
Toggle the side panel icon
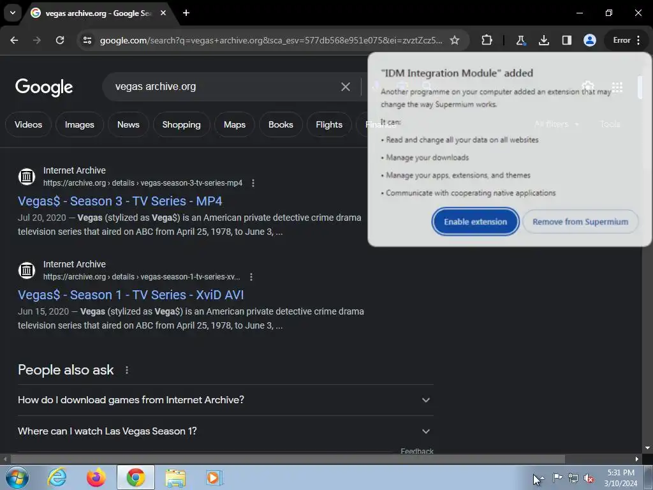(x=566, y=40)
